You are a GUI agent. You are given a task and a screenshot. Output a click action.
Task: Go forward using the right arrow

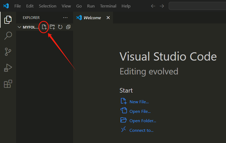coord(162,6)
